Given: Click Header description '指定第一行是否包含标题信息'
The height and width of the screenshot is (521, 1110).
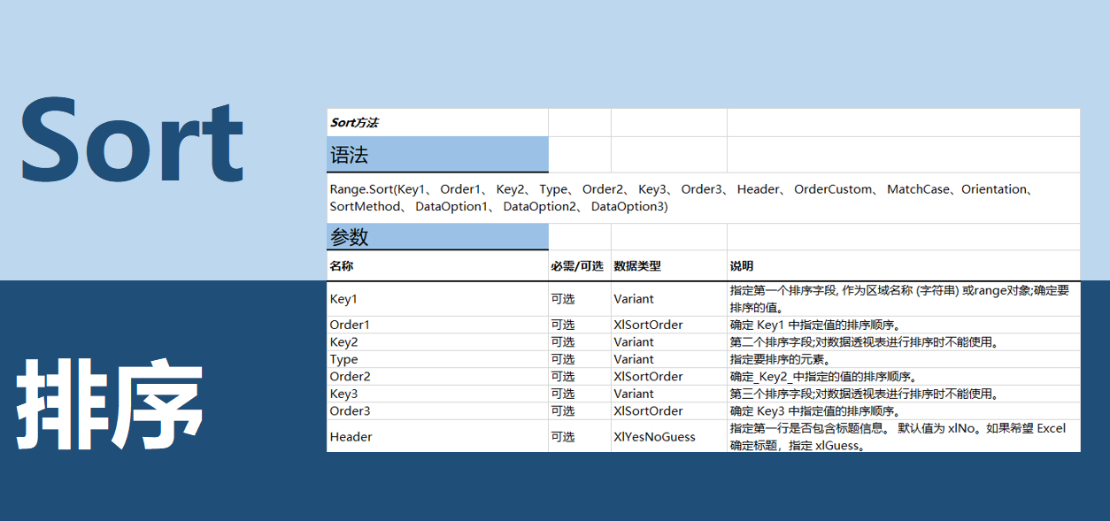Looking at the screenshot, I should coord(904,436).
